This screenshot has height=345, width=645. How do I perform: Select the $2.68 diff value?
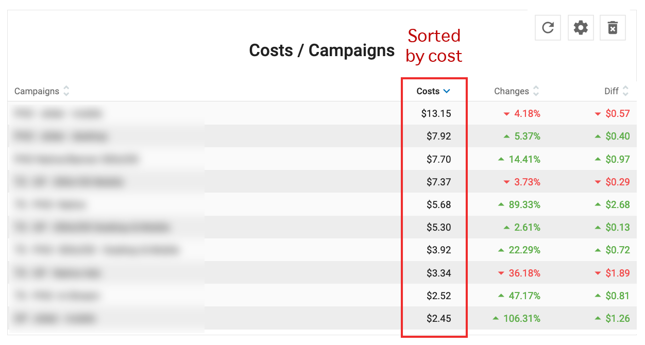(x=618, y=204)
